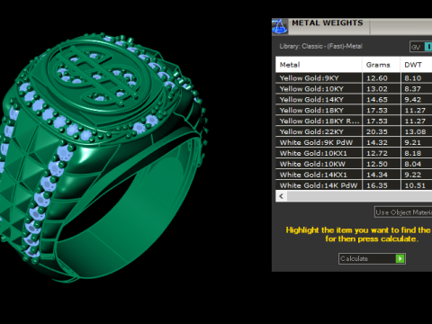432x324 pixels.
Task: Click the Grams column header
Action: [381, 65]
